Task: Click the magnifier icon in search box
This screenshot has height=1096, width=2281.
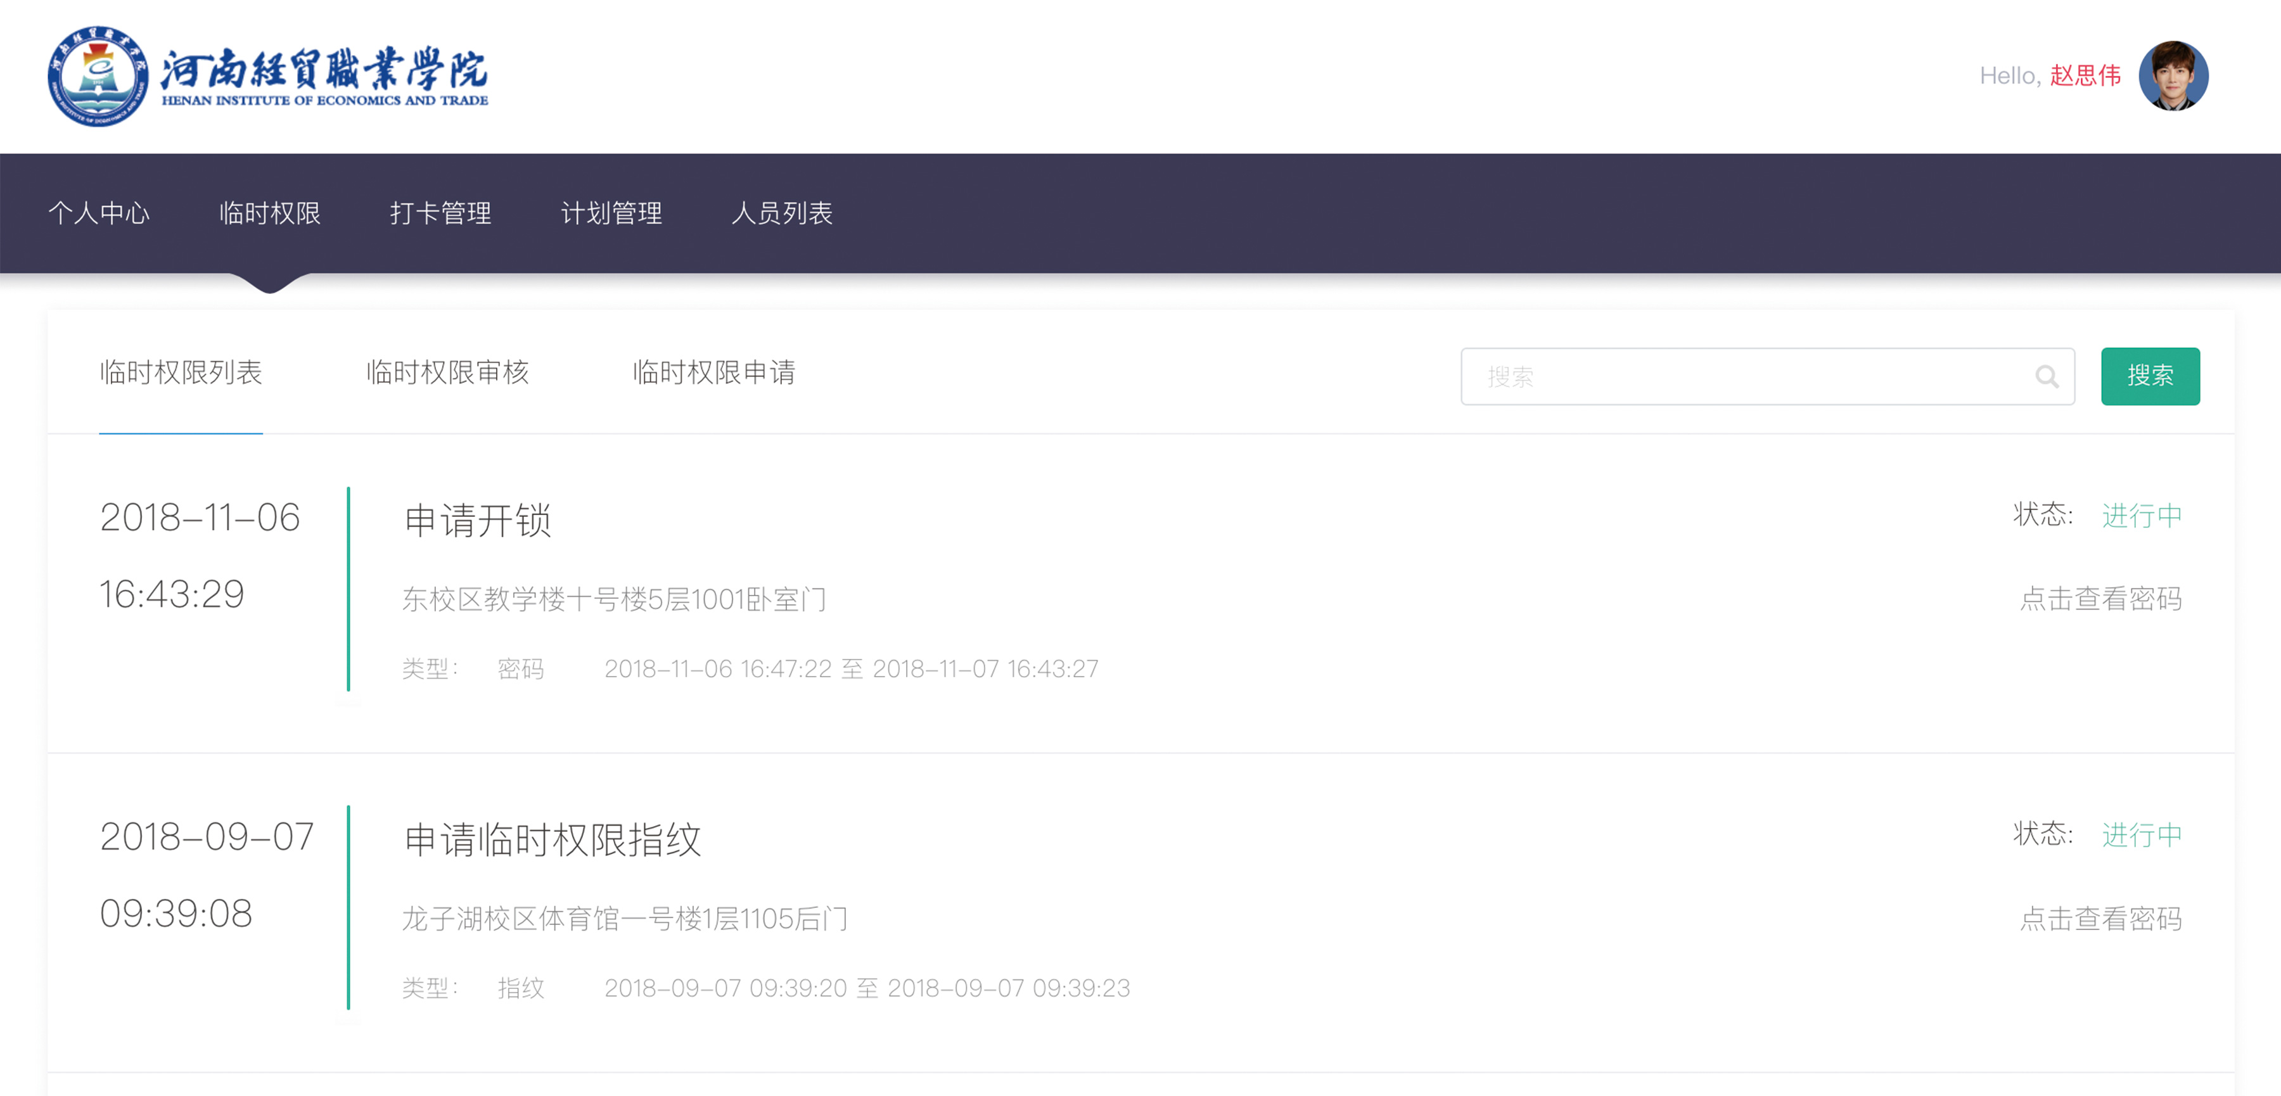Action: [2047, 377]
